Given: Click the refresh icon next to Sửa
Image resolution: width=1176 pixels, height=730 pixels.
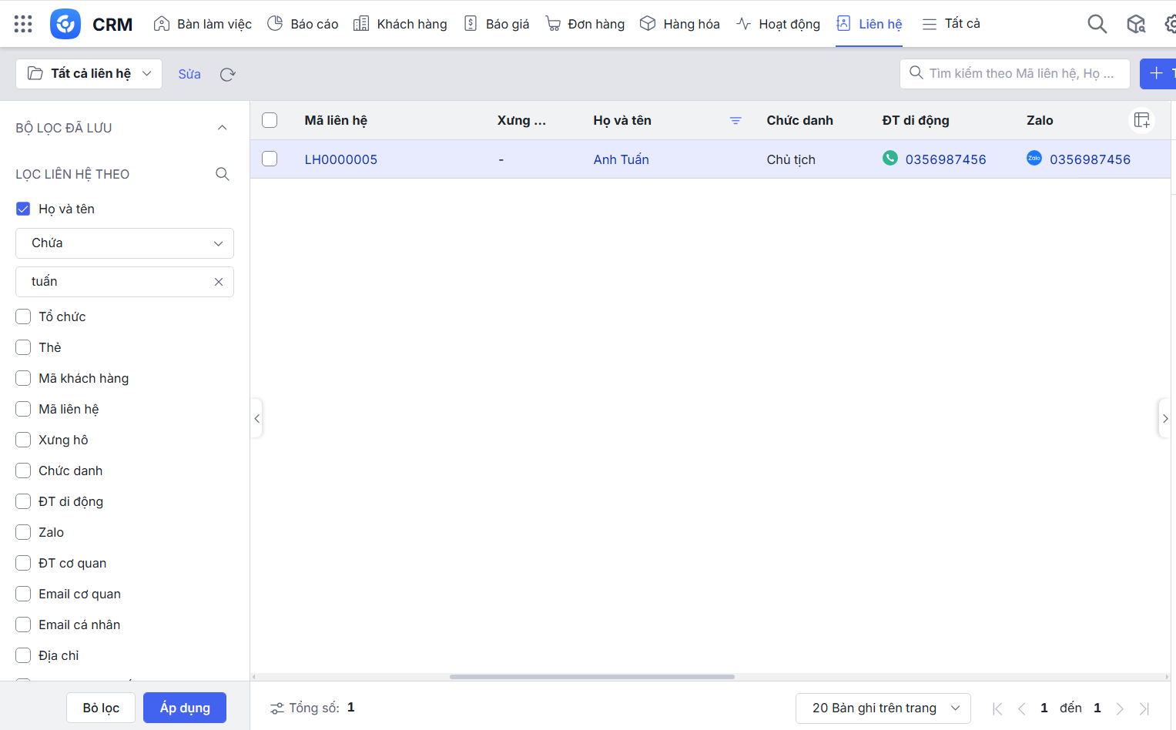Looking at the screenshot, I should 227,75.
